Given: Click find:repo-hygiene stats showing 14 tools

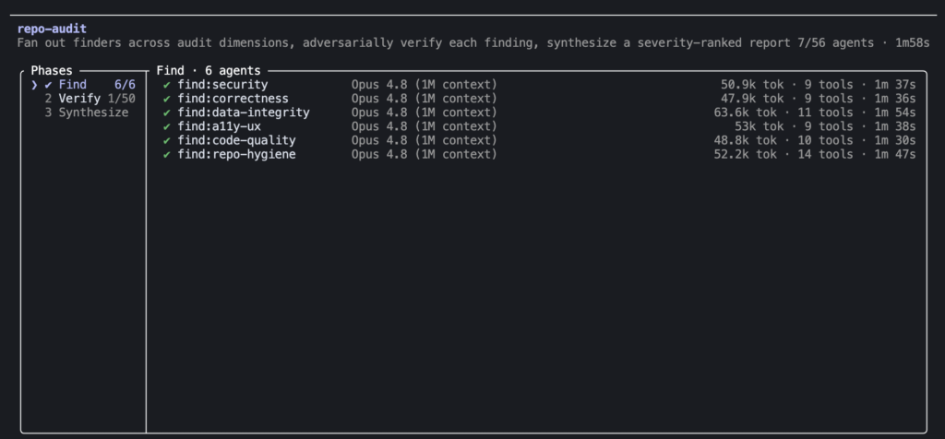Looking at the screenshot, I should [x=815, y=154].
